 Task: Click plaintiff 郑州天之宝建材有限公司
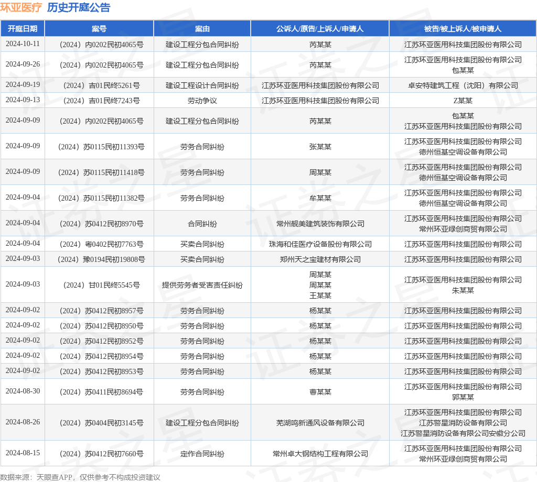click(x=320, y=259)
